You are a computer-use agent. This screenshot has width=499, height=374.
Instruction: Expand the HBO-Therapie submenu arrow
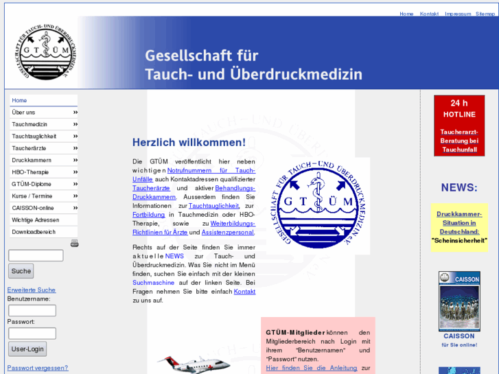(76, 172)
